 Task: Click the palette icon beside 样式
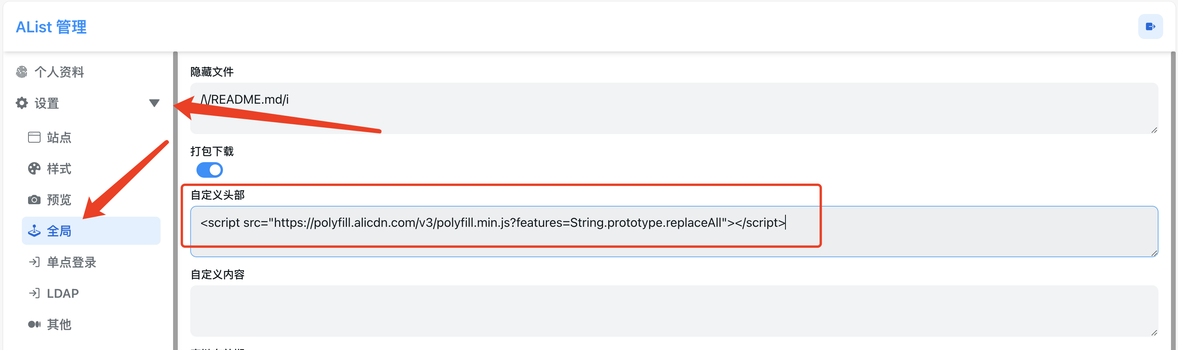coord(34,168)
